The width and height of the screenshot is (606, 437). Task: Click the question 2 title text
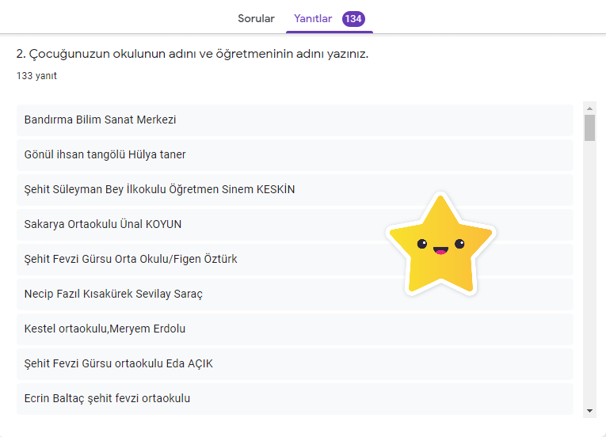[192, 55]
